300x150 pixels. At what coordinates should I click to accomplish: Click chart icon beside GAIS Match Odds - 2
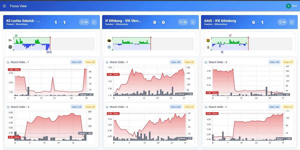click(206, 62)
